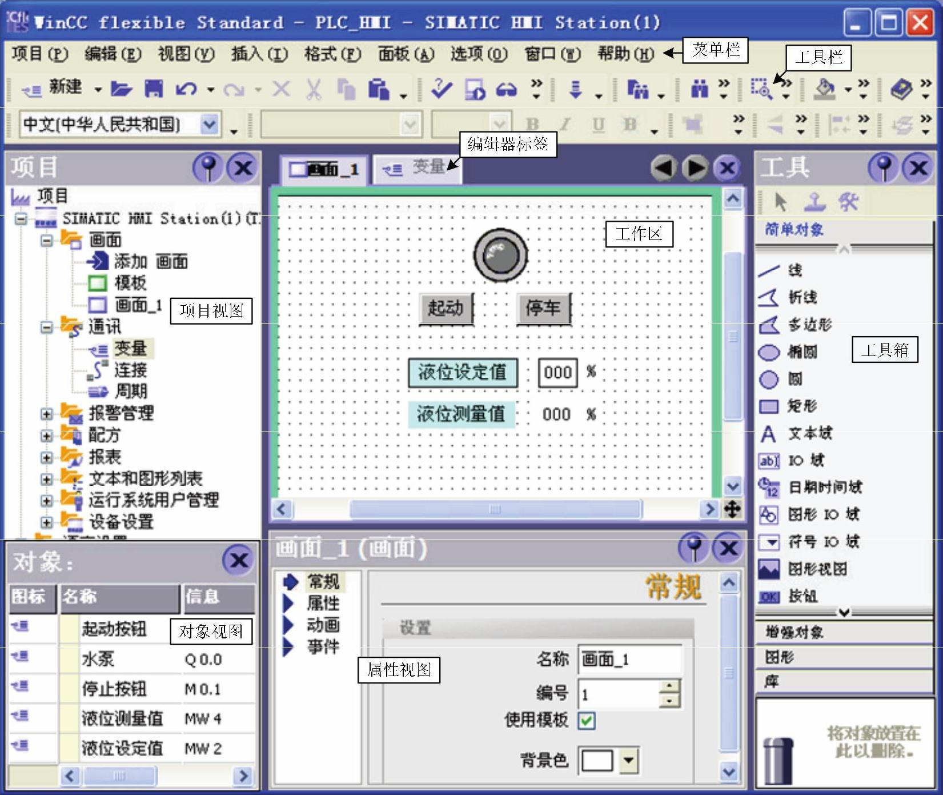Viewport: 943px width, 795px height.
Task: Open the 插入(I) menu
Action: tap(259, 54)
